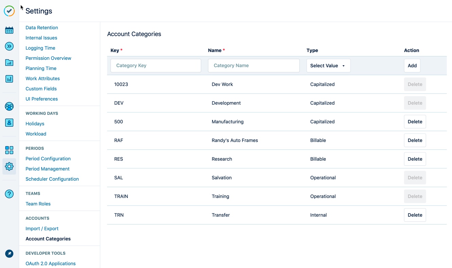Click the Type column header

point(312,50)
